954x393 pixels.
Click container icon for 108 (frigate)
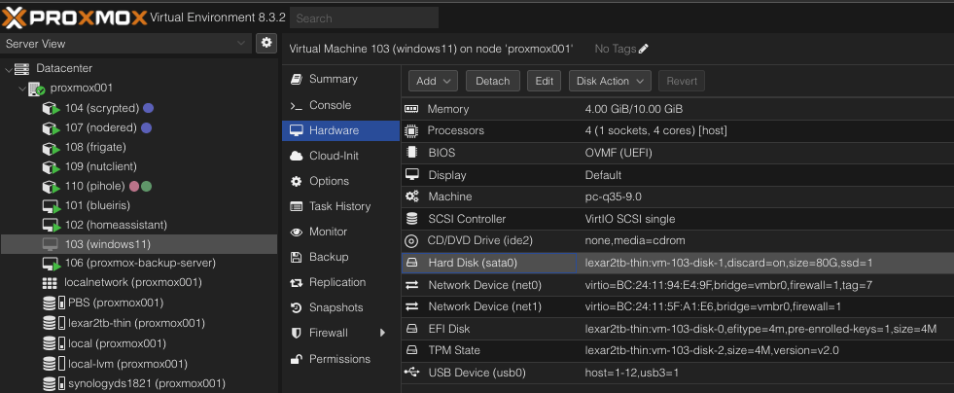pos(52,147)
